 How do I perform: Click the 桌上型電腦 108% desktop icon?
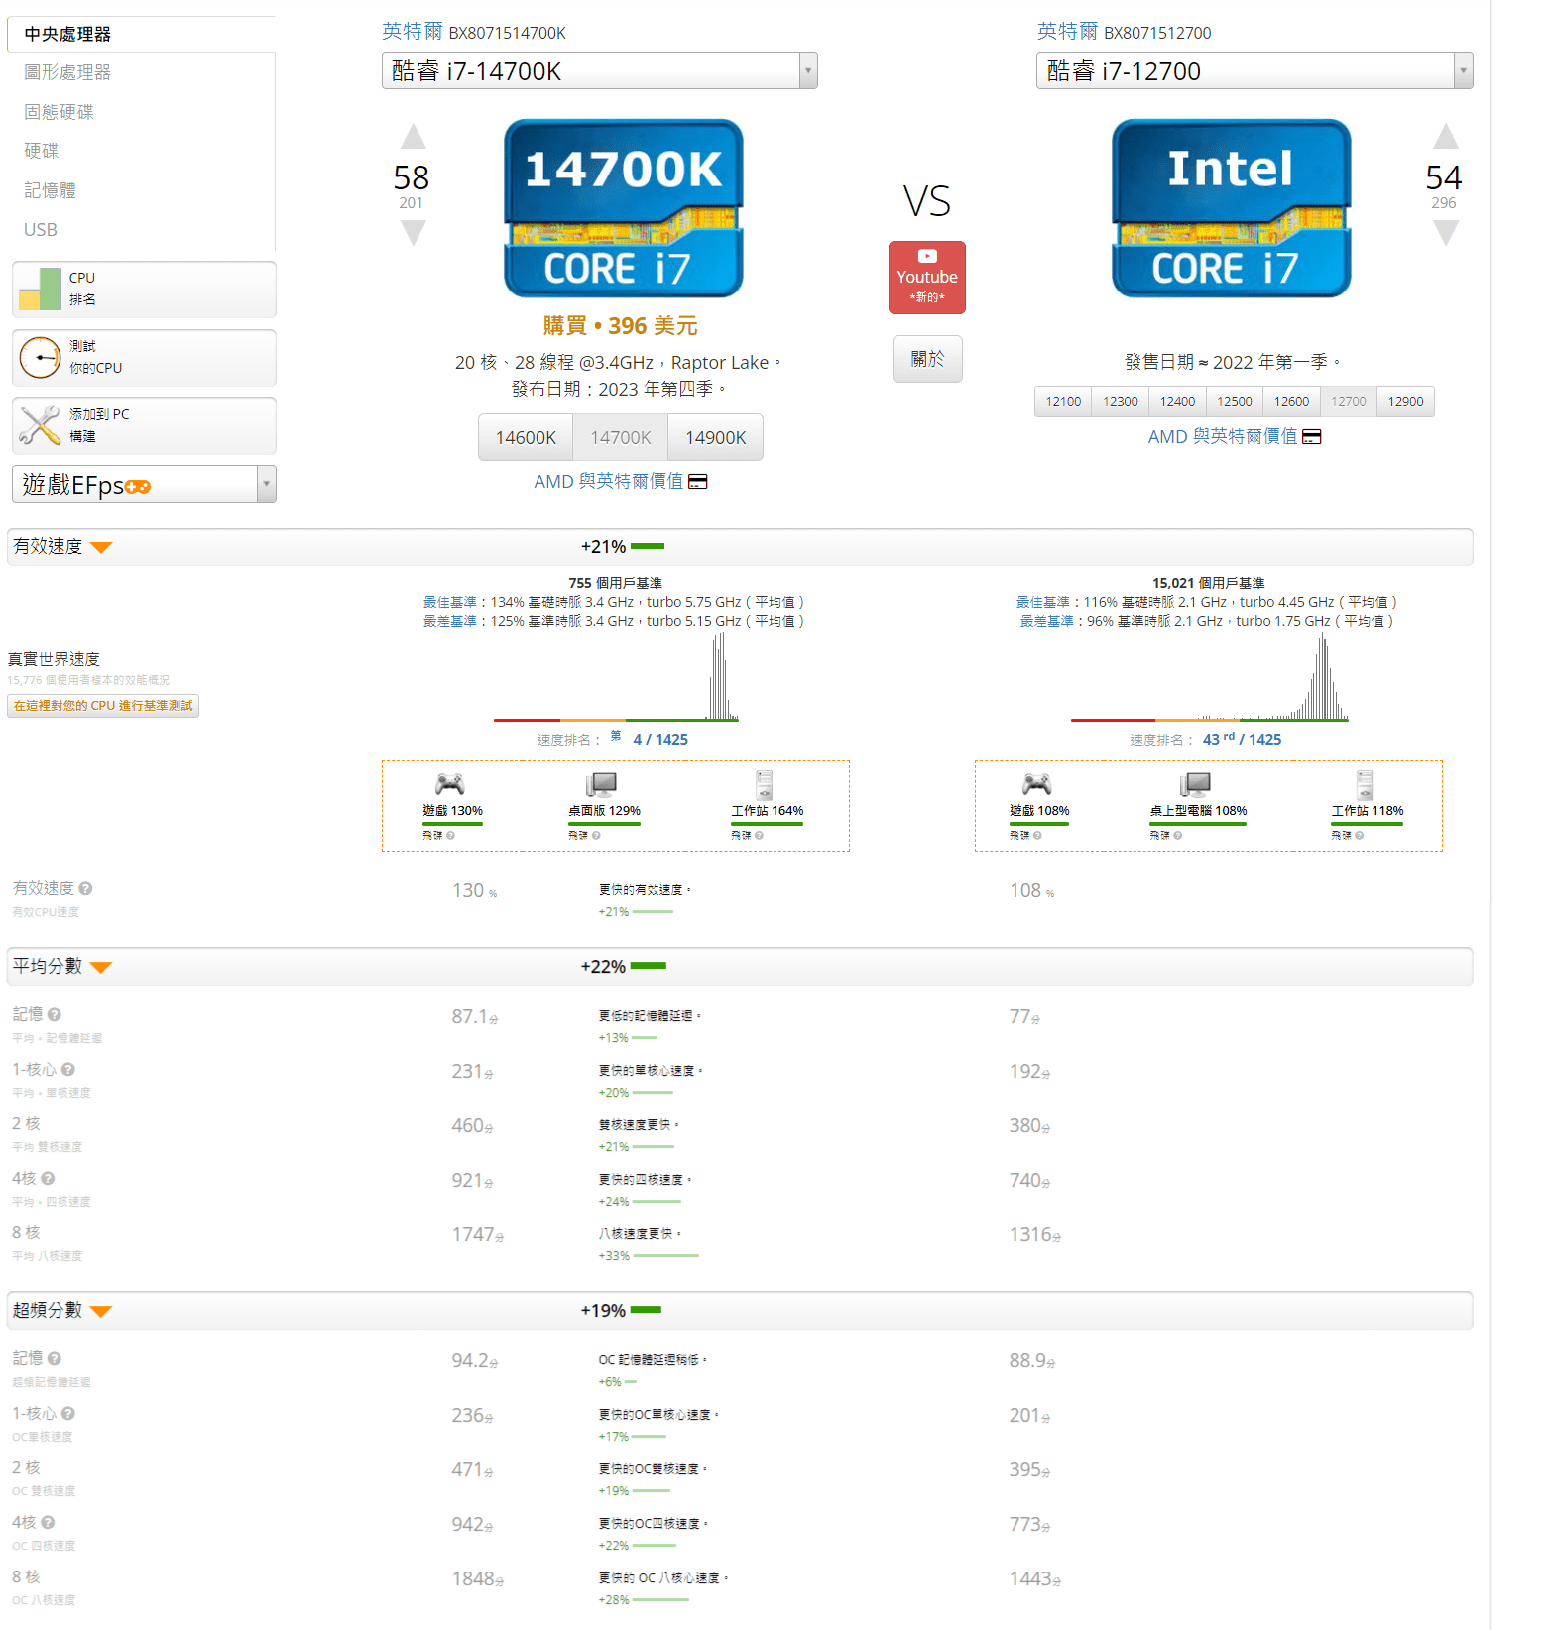point(1195,784)
